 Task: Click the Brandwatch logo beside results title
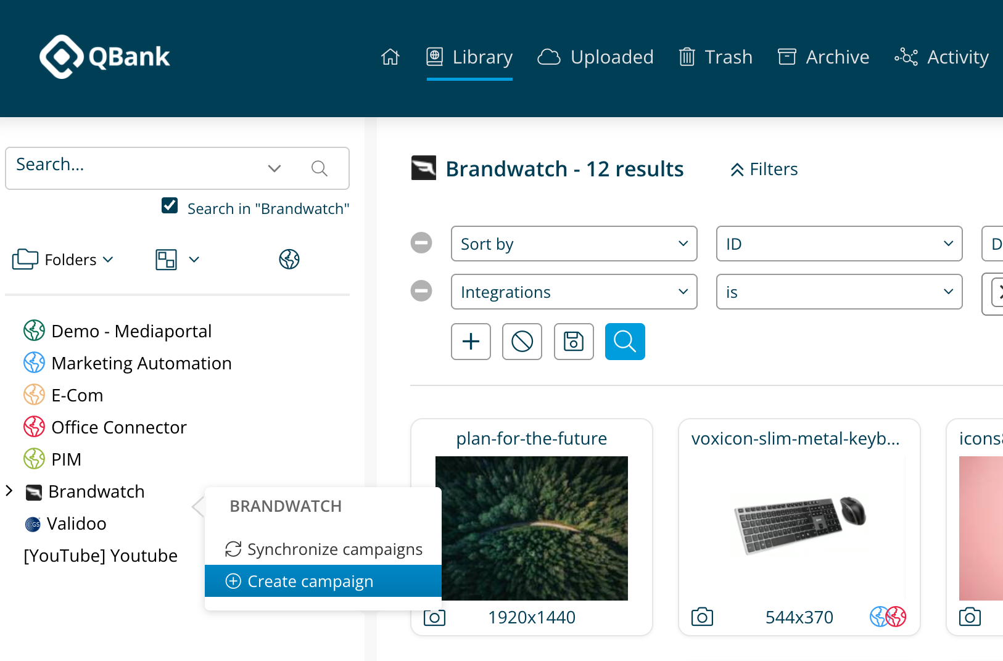(424, 168)
